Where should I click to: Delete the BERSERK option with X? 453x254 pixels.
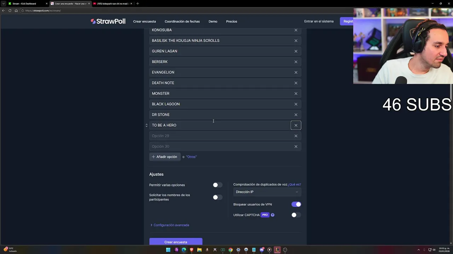tap(296, 62)
